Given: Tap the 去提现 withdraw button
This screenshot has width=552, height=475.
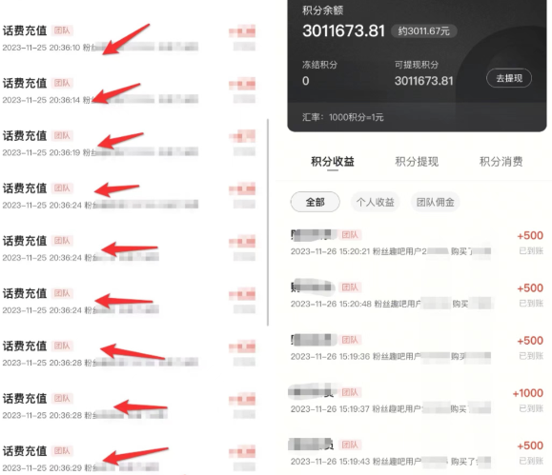Looking at the screenshot, I should [509, 78].
